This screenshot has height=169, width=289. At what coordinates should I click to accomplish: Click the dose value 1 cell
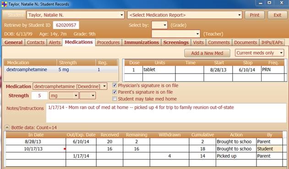click(133, 70)
